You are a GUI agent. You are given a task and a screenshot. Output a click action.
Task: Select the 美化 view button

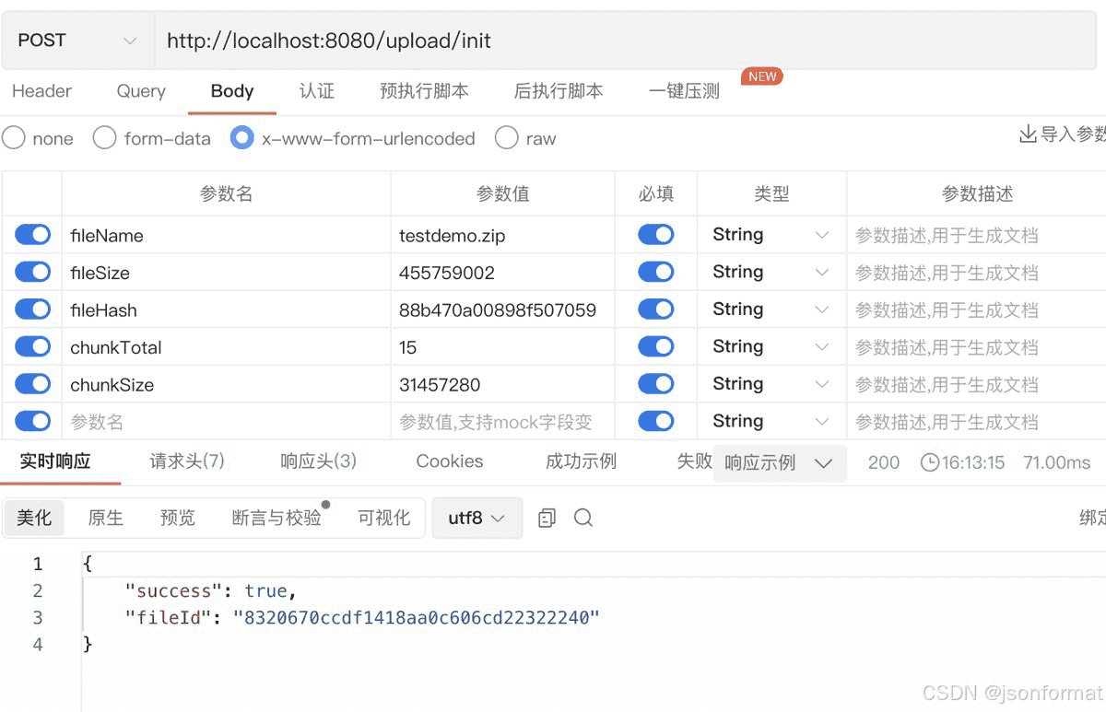pyautogui.click(x=34, y=518)
